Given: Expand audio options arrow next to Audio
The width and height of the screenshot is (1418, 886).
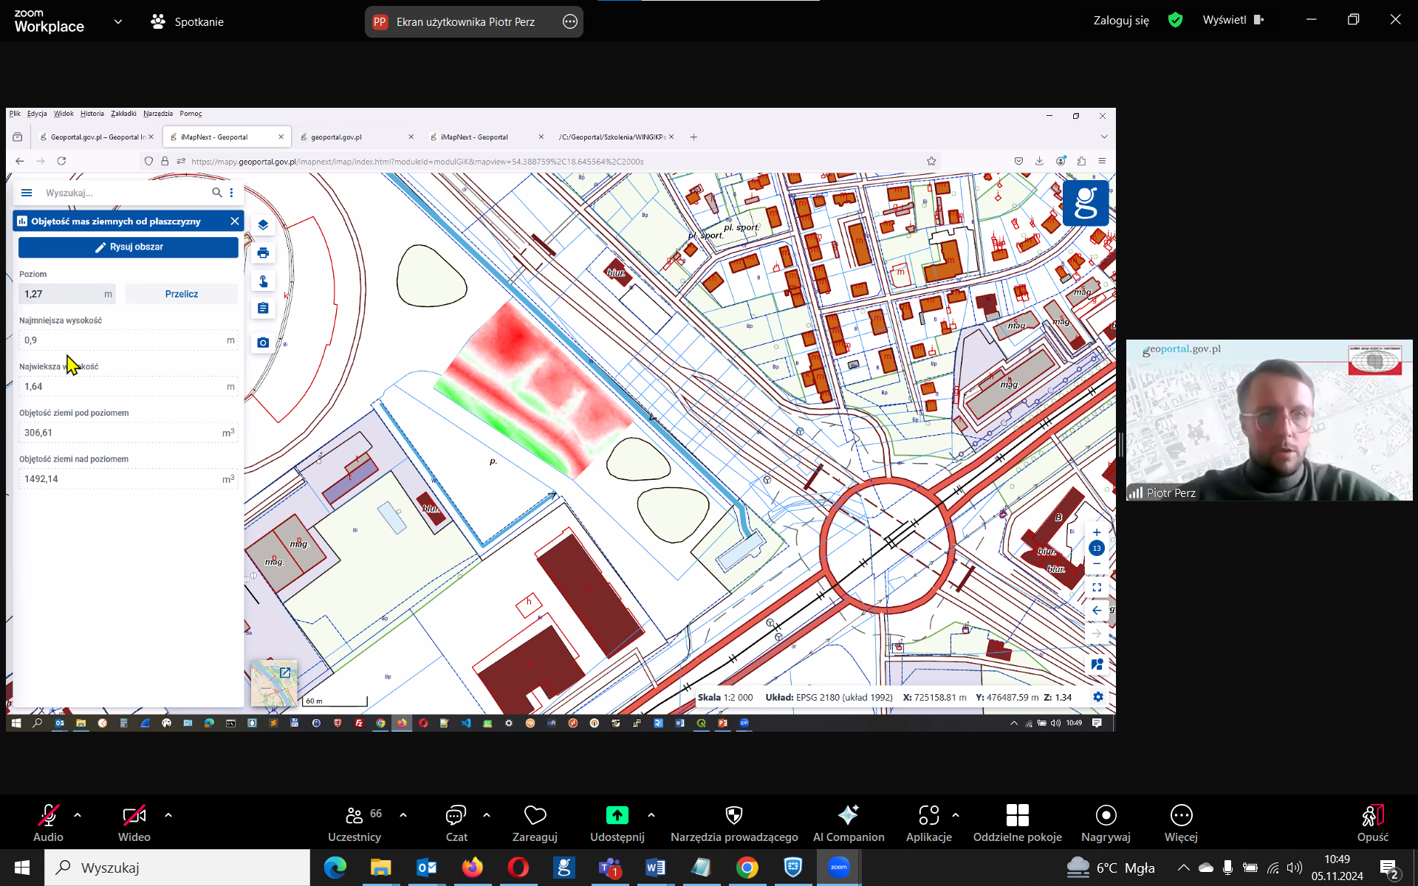Looking at the screenshot, I should tap(78, 815).
